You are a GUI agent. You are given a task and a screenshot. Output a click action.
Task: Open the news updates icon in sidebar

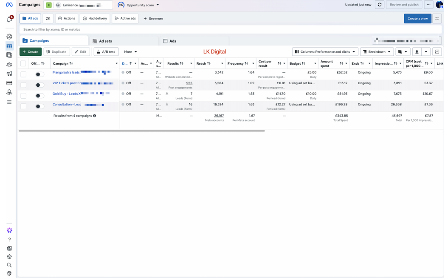[x=9, y=248]
